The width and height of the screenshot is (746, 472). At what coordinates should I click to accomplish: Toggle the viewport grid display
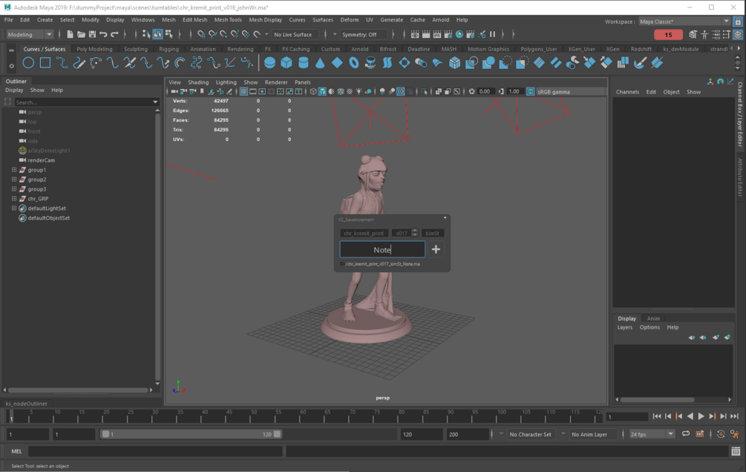243,91
